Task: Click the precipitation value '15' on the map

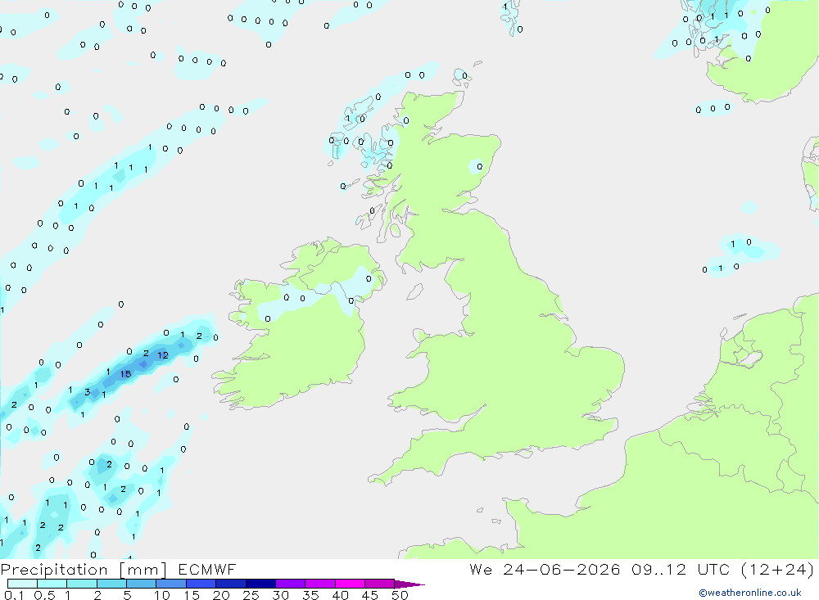Action: click(x=125, y=374)
